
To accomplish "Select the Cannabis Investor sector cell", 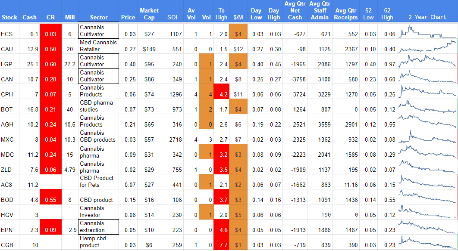I will 99,212.
